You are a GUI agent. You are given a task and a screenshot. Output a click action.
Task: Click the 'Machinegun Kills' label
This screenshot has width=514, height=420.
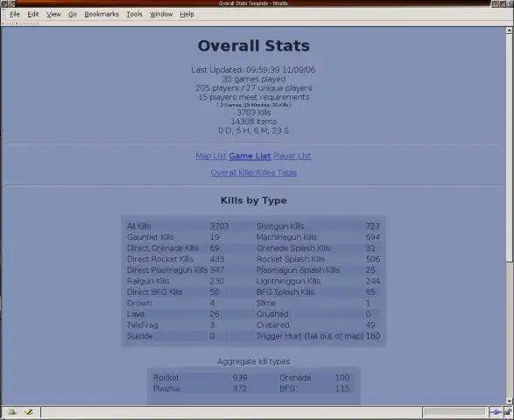point(286,237)
